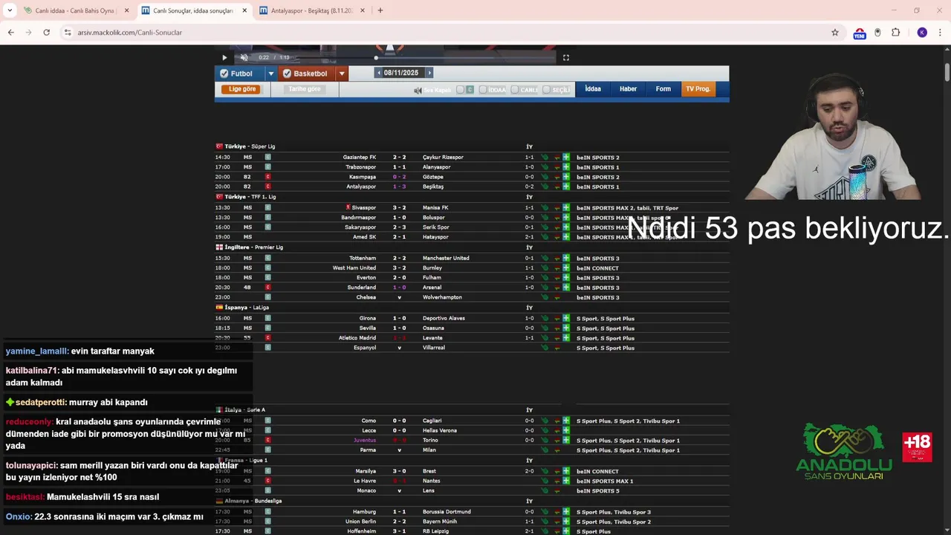Click the Juventus team name
The height and width of the screenshot is (535, 951).
(x=364, y=440)
